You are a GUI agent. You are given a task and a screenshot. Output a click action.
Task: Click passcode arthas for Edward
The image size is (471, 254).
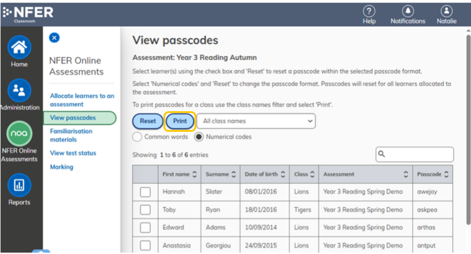pyautogui.click(x=426, y=228)
